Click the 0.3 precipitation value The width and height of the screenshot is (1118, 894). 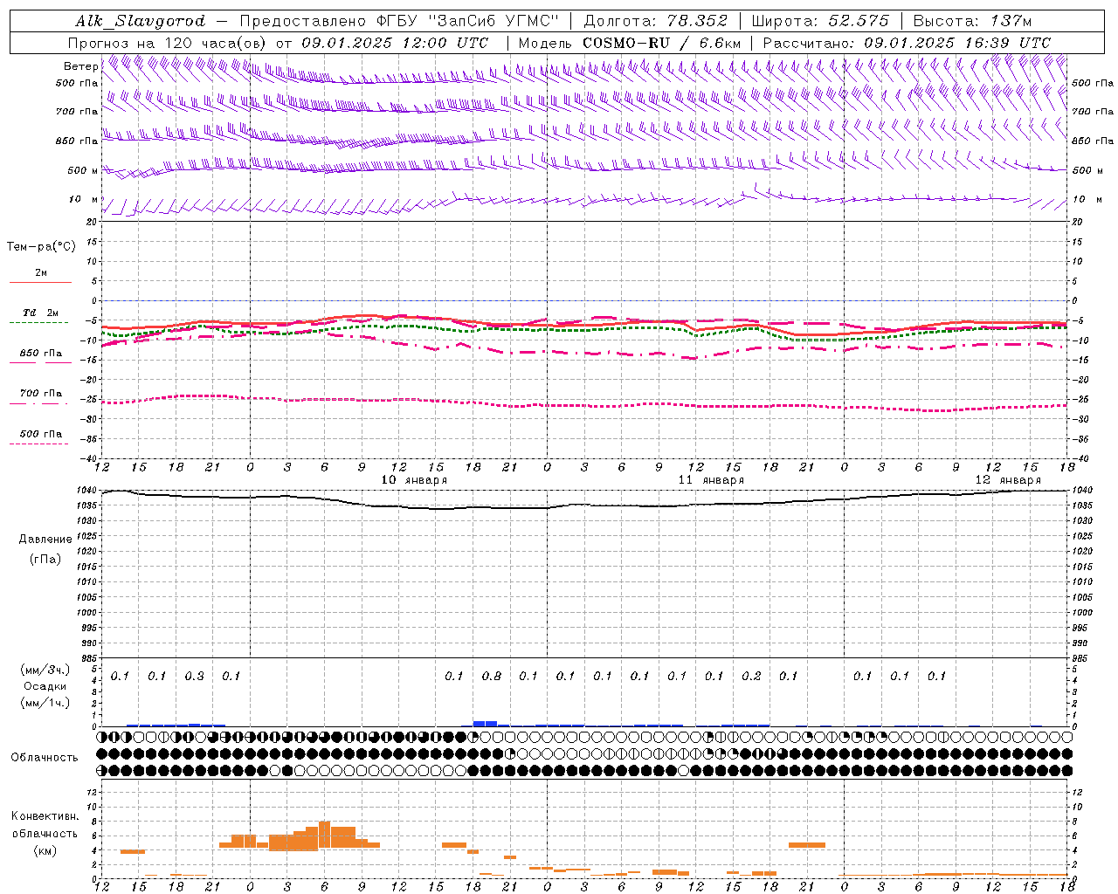pyautogui.click(x=194, y=677)
